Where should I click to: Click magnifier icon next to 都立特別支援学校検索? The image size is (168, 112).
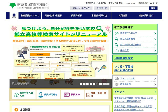[117, 45]
